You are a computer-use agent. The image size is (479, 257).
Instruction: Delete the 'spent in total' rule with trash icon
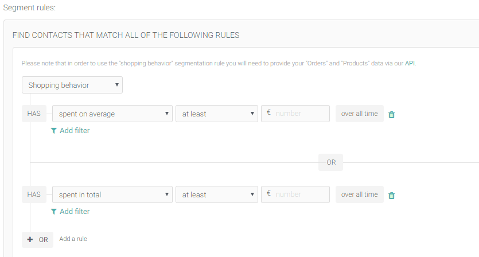click(391, 196)
